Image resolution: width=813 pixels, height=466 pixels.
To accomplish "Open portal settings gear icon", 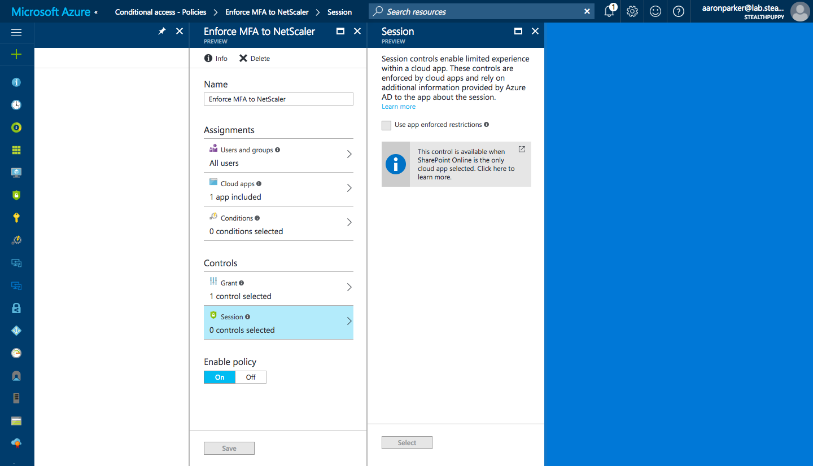I will (632, 11).
